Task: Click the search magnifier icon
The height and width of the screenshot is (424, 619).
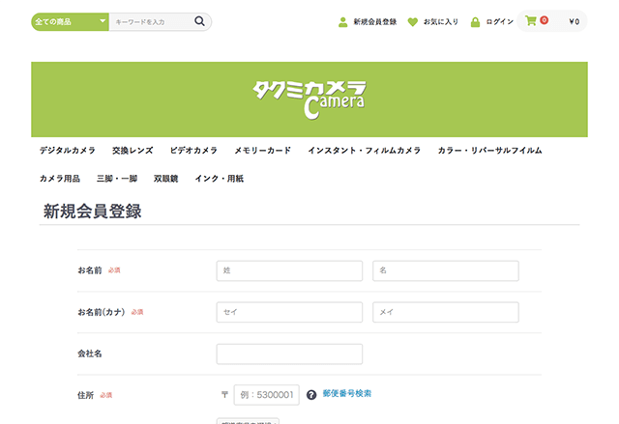Action: (200, 21)
